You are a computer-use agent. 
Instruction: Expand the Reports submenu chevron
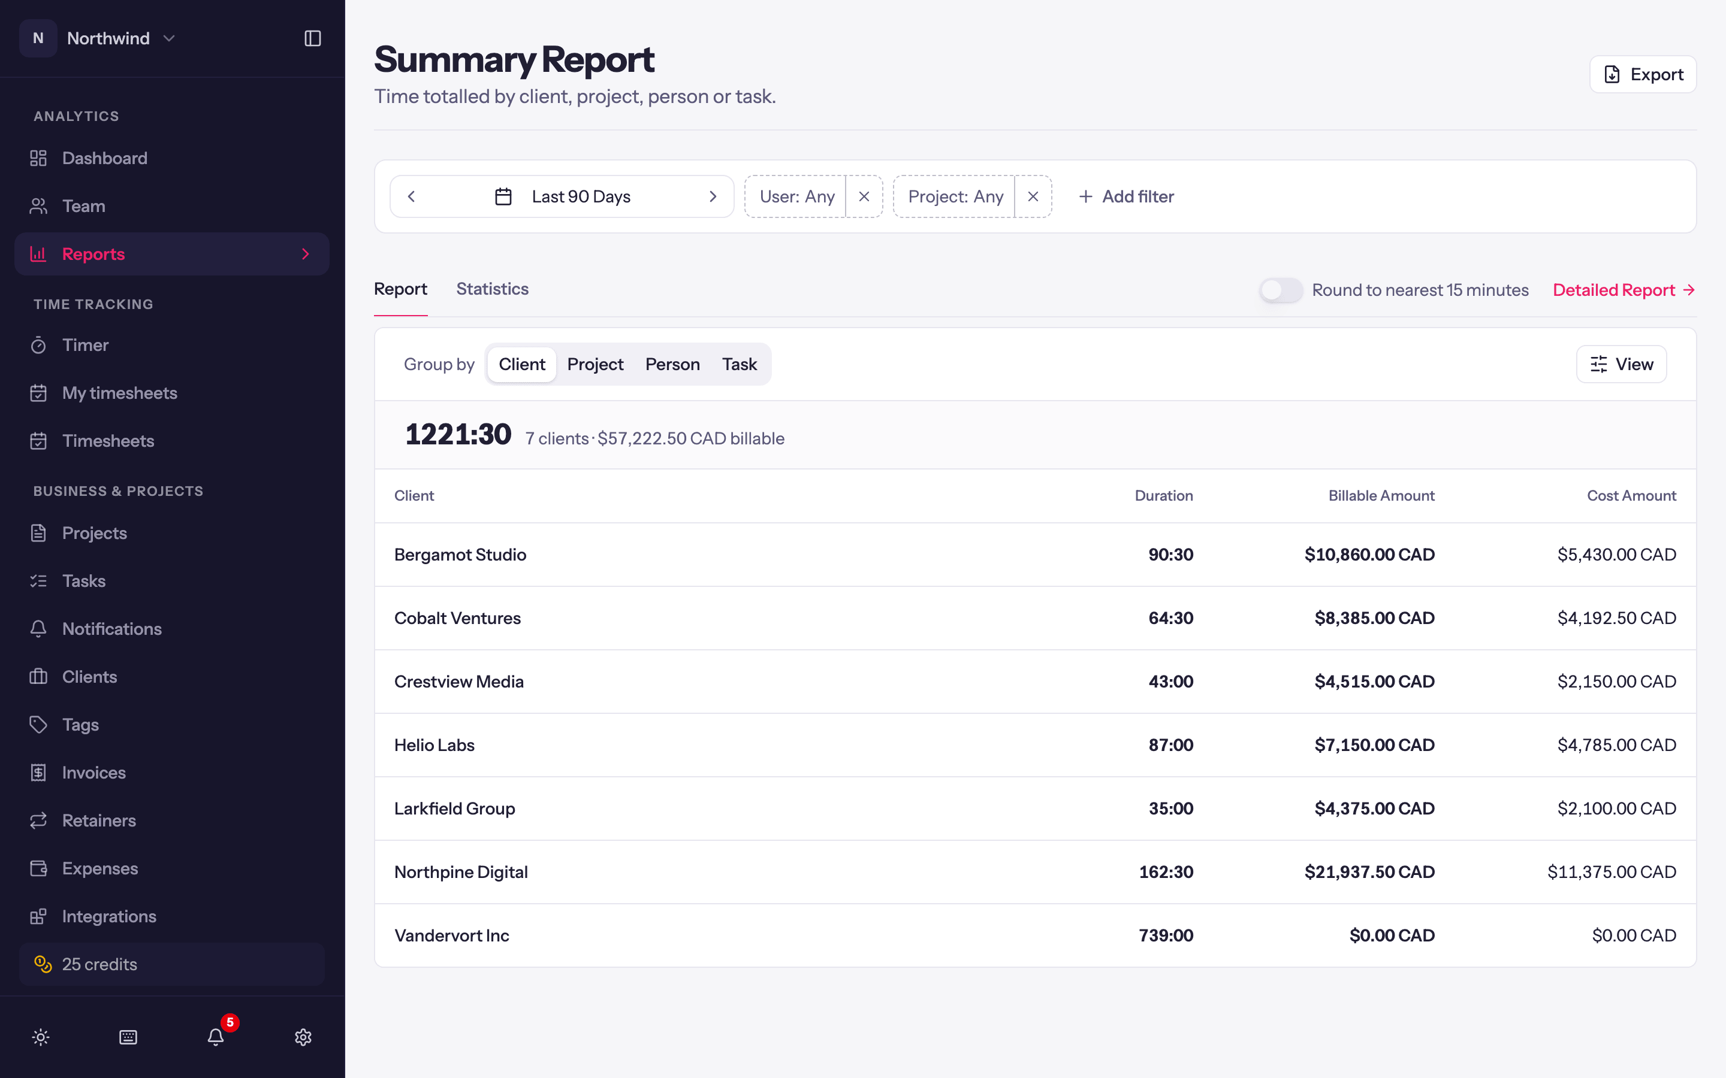click(x=306, y=254)
